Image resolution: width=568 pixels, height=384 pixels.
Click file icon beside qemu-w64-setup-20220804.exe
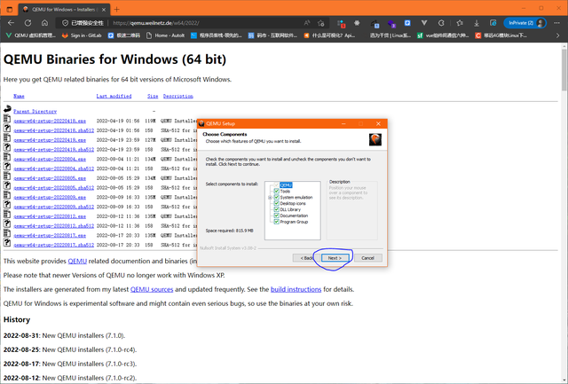coord(7,157)
